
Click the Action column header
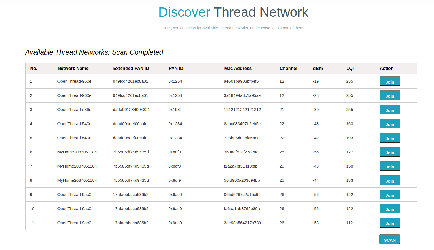click(x=387, y=68)
